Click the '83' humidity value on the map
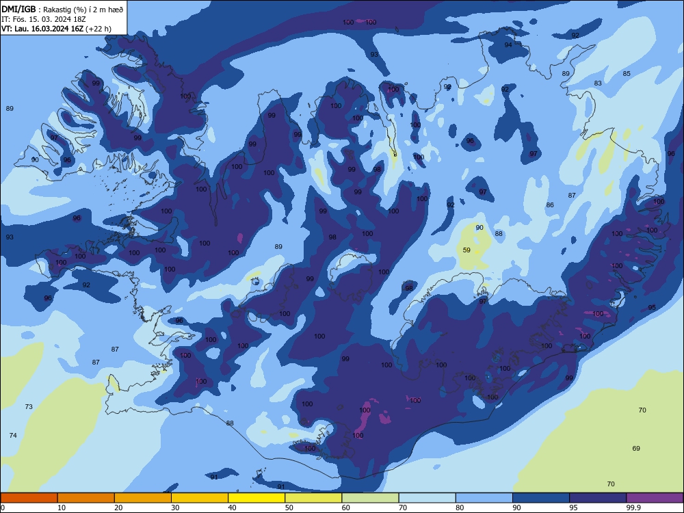This screenshot has width=684, height=513. pos(598,83)
